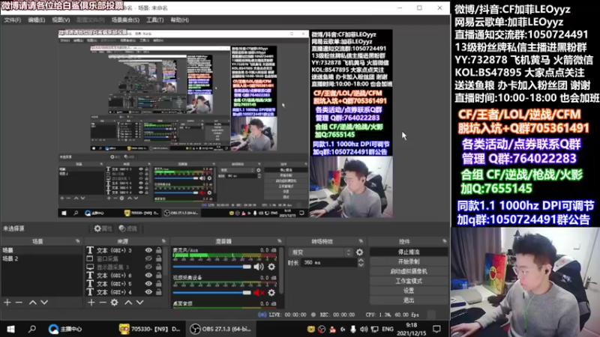
Task: Lock the 窗口采集 source
Action: coord(158,258)
